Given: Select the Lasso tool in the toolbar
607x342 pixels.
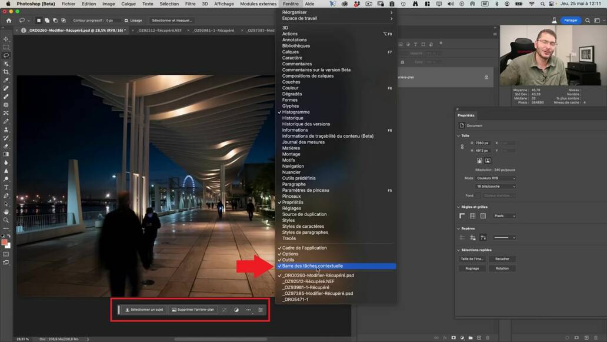Looking at the screenshot, I should pyautogui.click(x=6, y=55).
